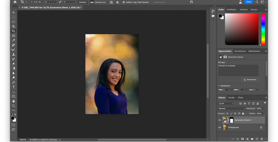This screenshot has height=142, width=278.
Task: Switch to the Korrekturen tab
Action: pos(240,51)
